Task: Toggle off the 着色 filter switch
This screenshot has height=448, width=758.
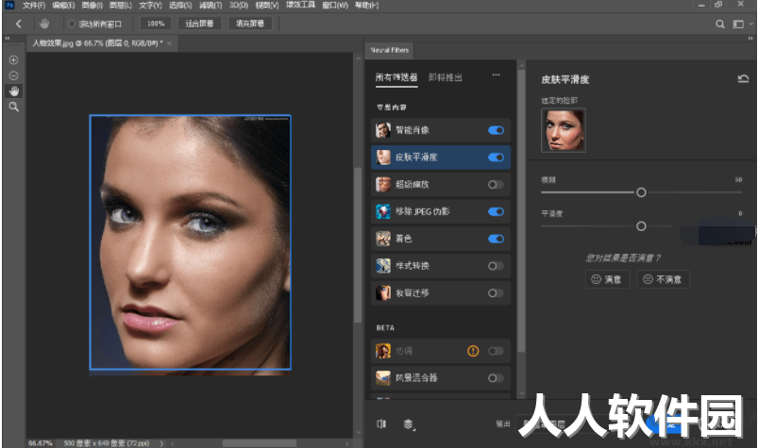Action: tap(496, 239)
